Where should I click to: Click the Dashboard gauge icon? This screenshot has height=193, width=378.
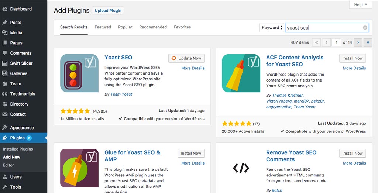5,9
